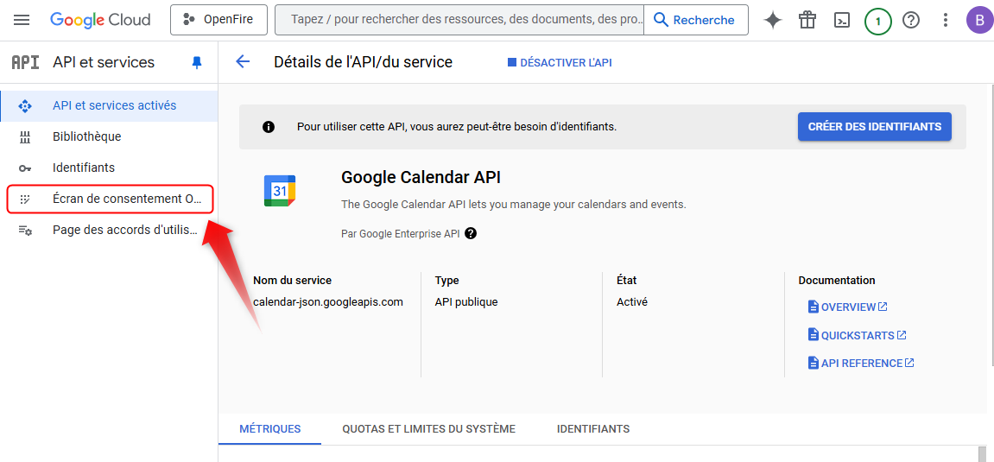This screenshot has height=462, width=994.
Task: Open the free trial gift icon
Action: (807, 20)
